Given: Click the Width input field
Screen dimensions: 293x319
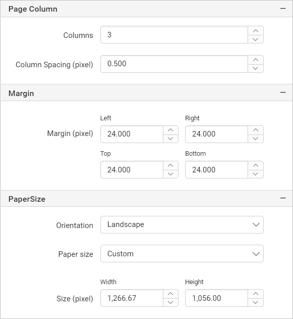Looking at the screenshot, I should click(x=132, y=298).
